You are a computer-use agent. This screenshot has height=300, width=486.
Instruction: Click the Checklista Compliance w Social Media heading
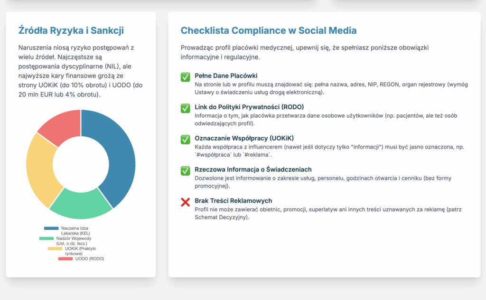[x=269, y=30]
